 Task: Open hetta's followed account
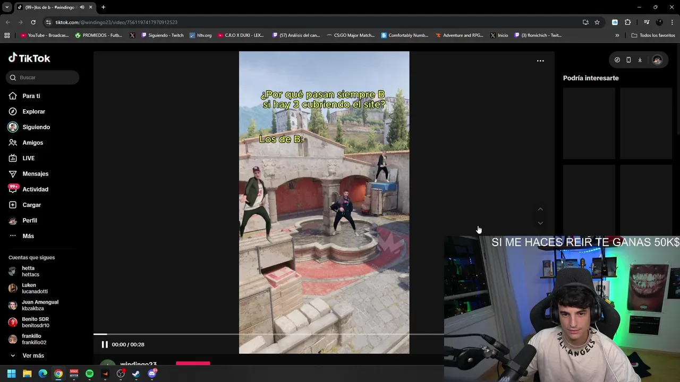click(x=24, y=271)
